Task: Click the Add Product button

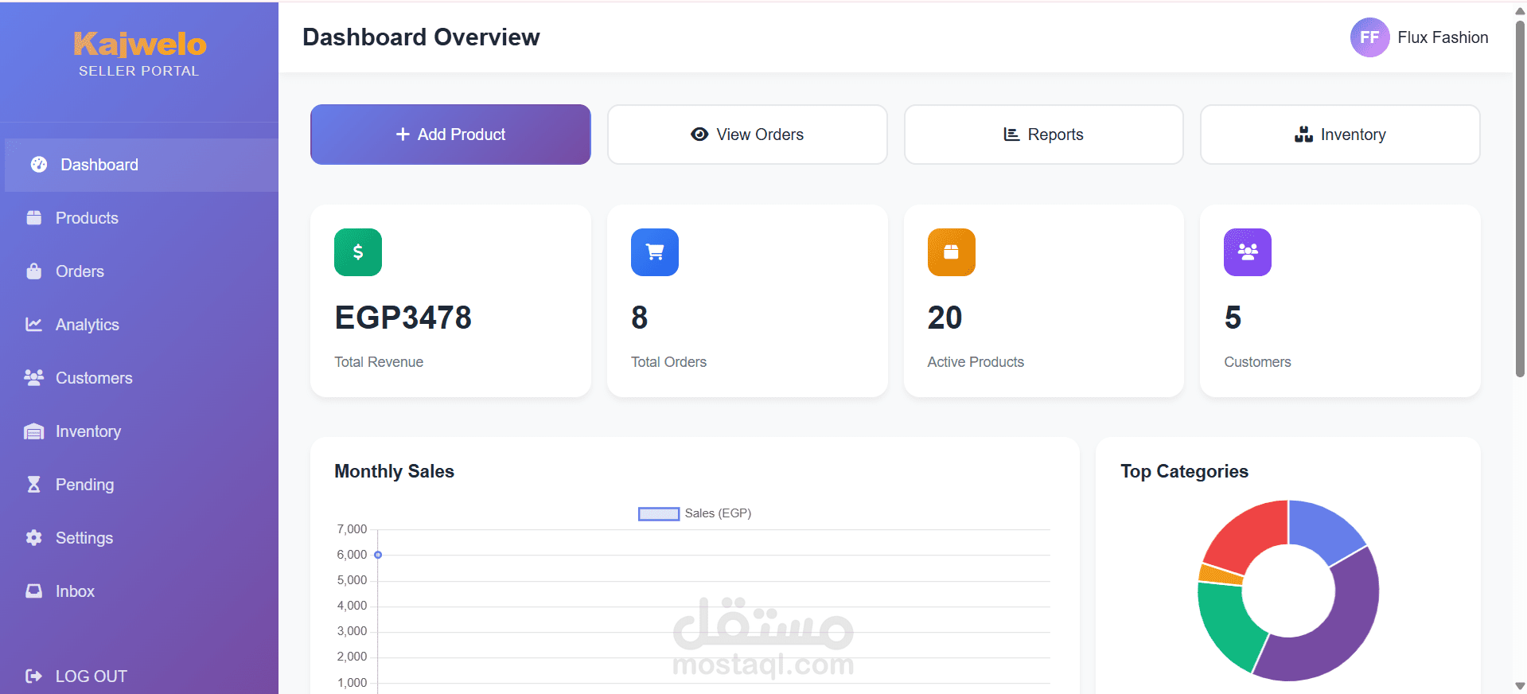Action: (450, 135)
